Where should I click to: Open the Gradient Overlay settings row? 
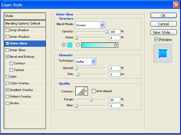25,90
